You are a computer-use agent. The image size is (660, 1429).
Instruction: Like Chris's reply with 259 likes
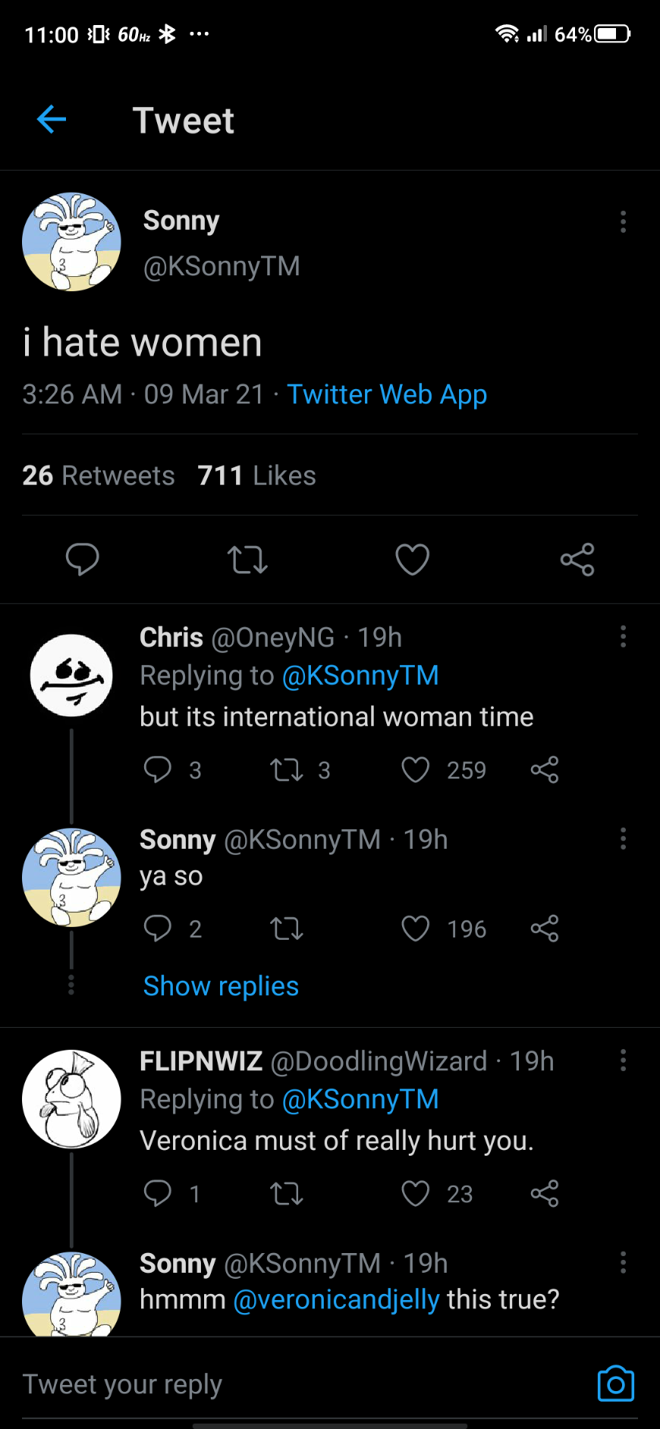click(x=416, y=770)
